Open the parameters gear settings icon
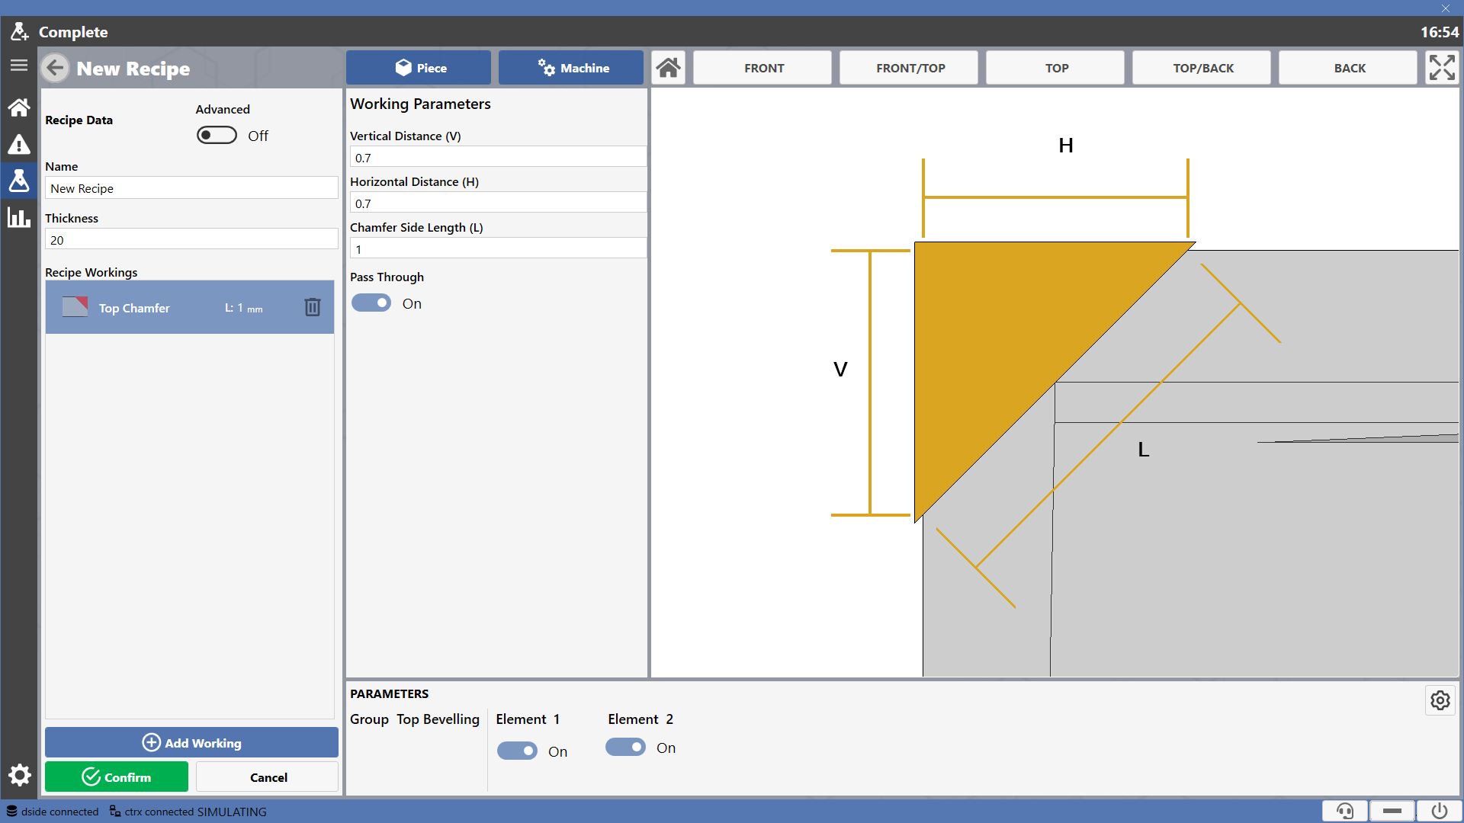The width and height of the screenshot is (1464, 823). pos(1440,700)
